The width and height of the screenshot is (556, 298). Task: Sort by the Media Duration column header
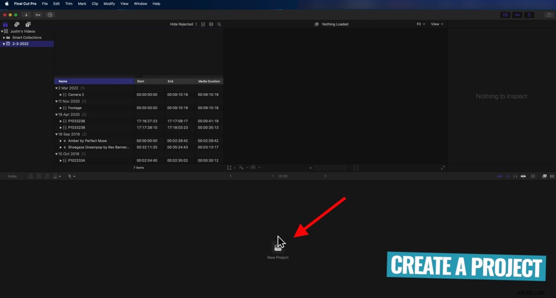[x=209, y=82]
